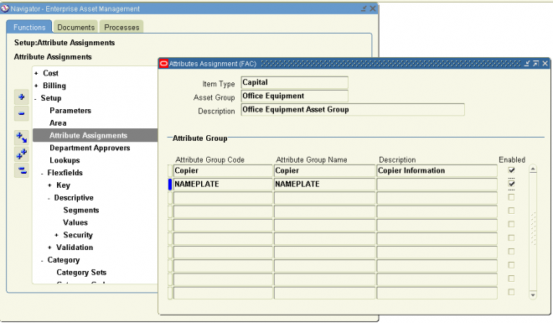This screenshot has width=553, height=323.
Task: Click Attribute Group Code cell Copier
Action: [x=223, y=170]
